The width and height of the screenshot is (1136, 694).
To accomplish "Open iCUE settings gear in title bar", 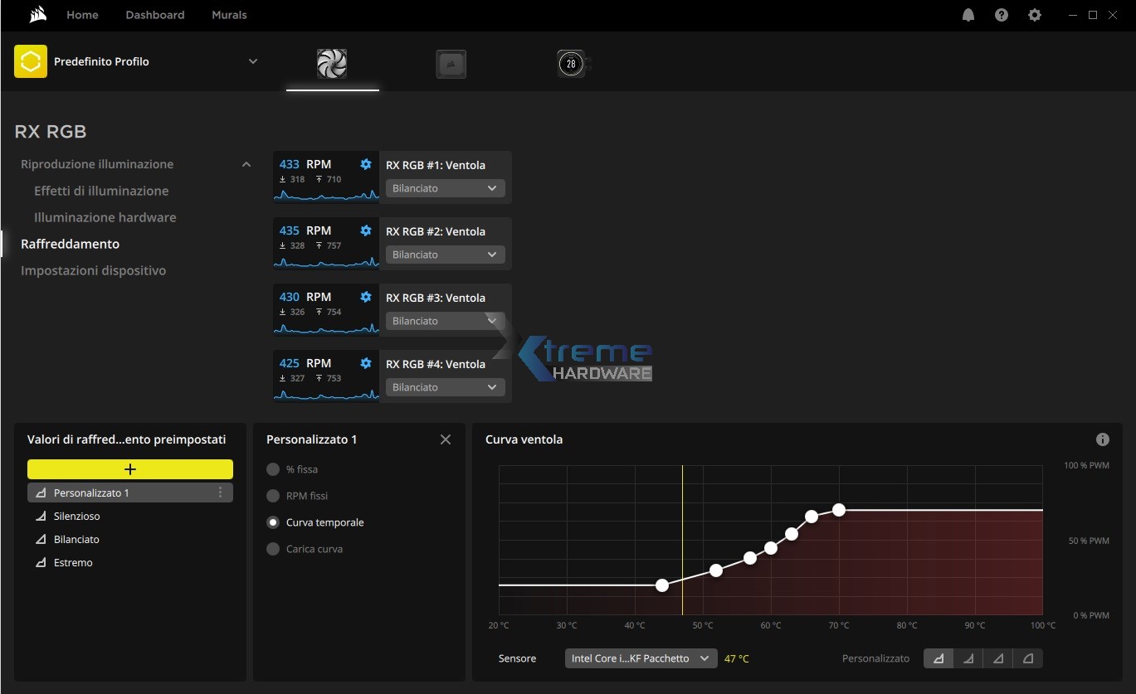I will (x=1035, y=15).
